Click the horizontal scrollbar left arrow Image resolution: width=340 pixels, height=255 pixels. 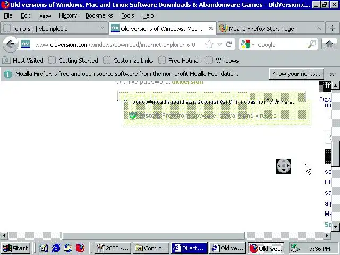tap(4, 236)
